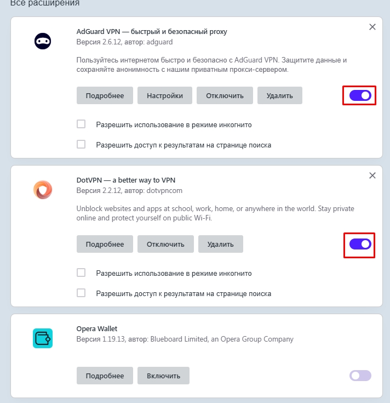Click Включить for Opera Wallet
Image resolution: width=390 pixels, height=403 pixels.
[164, 376]
